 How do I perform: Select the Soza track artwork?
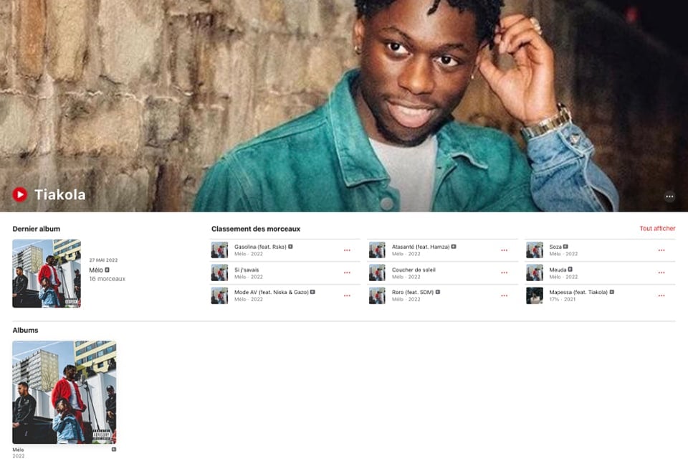(535, 250)
